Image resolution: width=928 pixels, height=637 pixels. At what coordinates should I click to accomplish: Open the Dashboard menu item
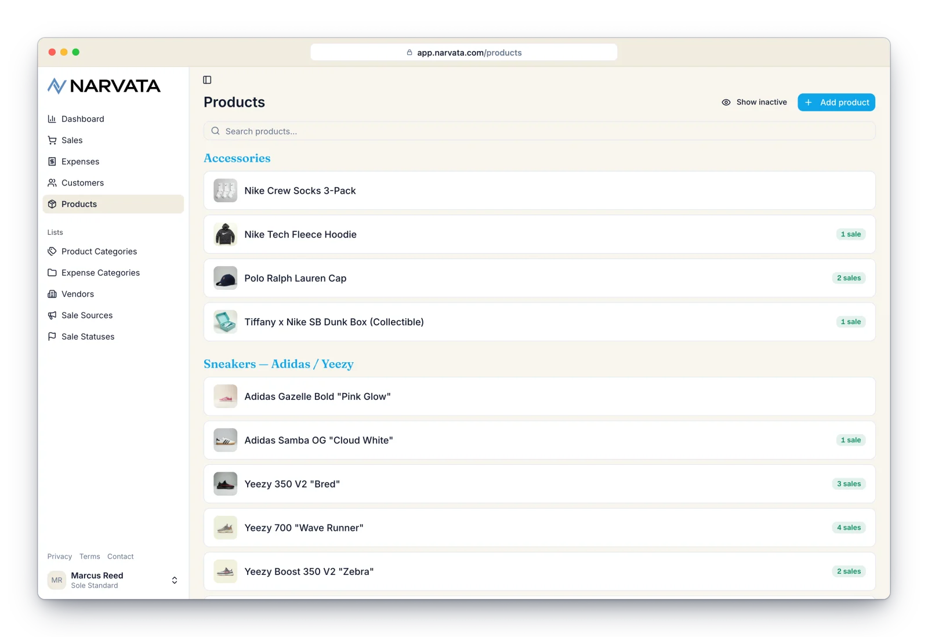tap(113, 119)
